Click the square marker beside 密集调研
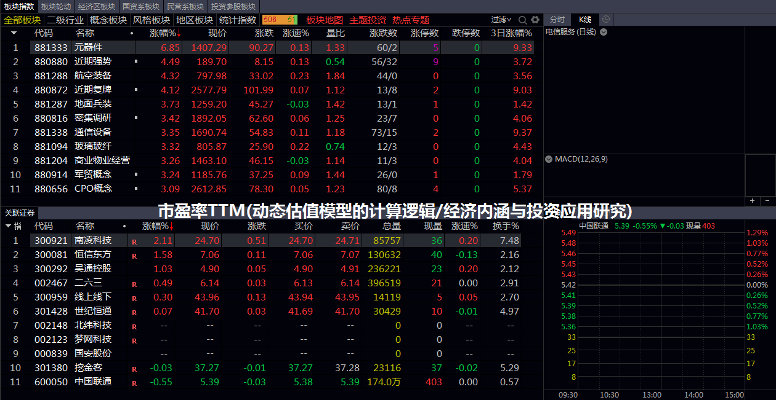Screen dimensions: 776x400 (x=135, y=118)
